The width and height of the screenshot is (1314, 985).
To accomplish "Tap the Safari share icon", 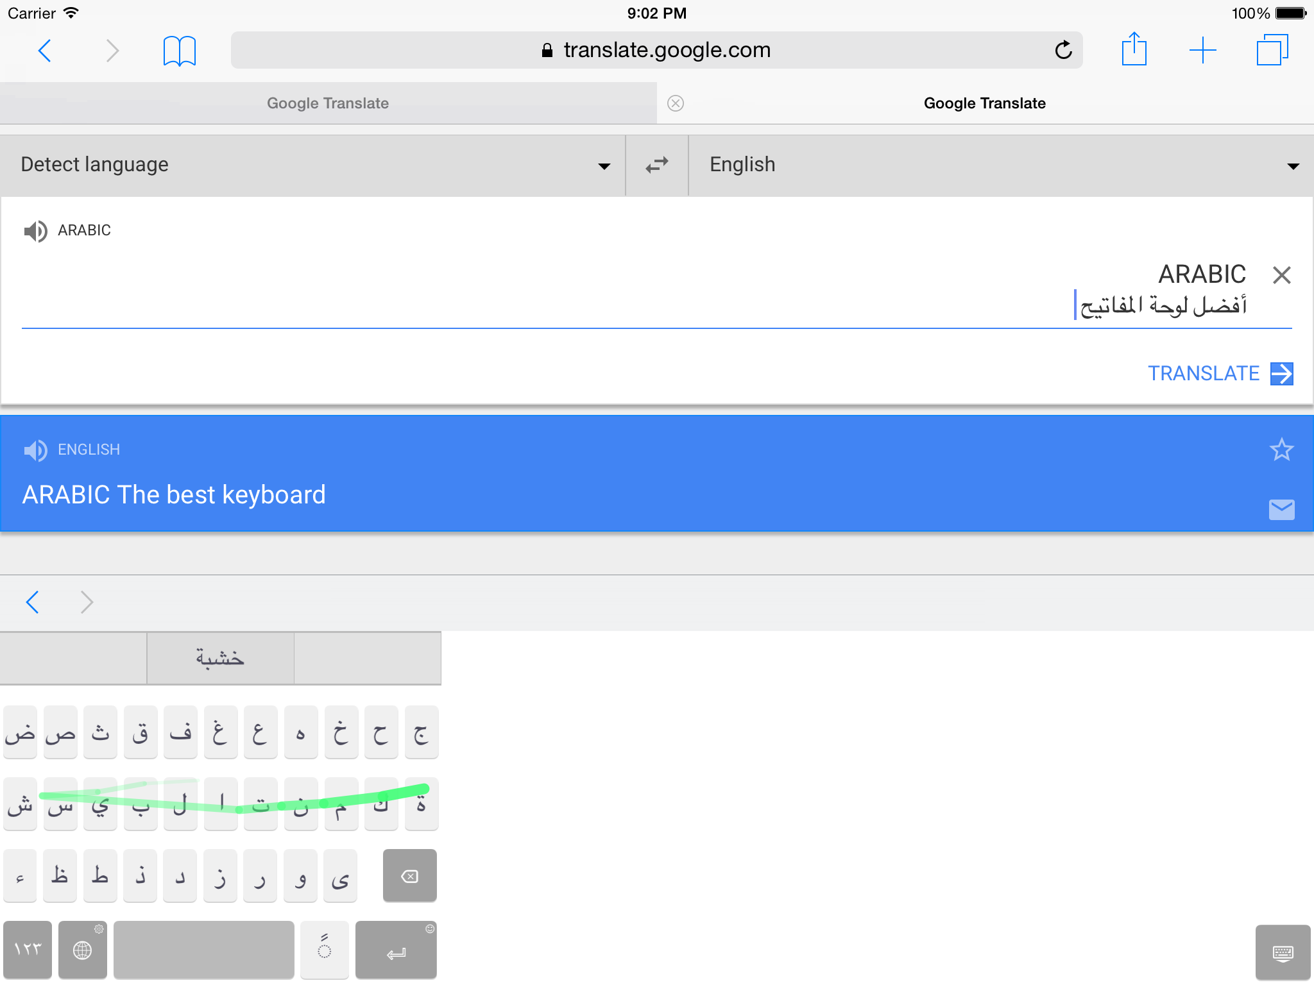I will (x=1134, y=49).
